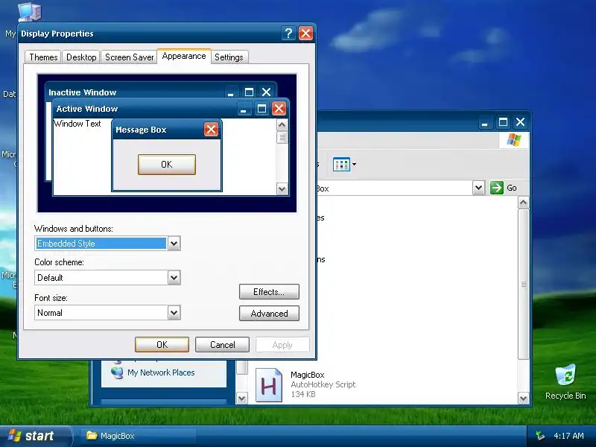Click the MagicBox taskbar button
Image resolution: width=596 pixels, height=447 pixels.
click(138, 436)
